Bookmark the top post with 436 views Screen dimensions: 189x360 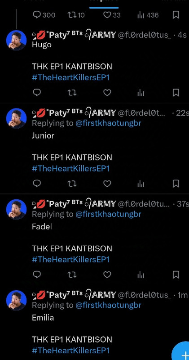click(176, 15)
